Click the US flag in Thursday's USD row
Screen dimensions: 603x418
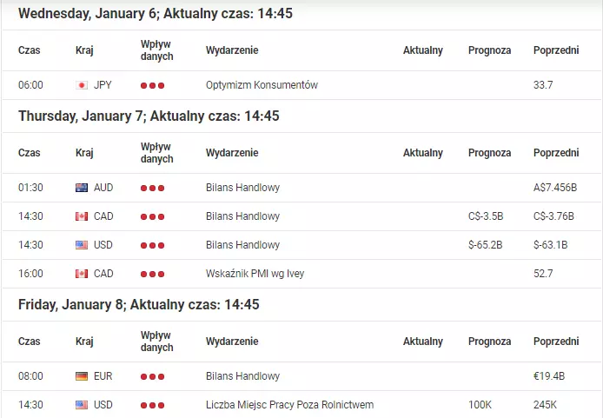(82, 245)
